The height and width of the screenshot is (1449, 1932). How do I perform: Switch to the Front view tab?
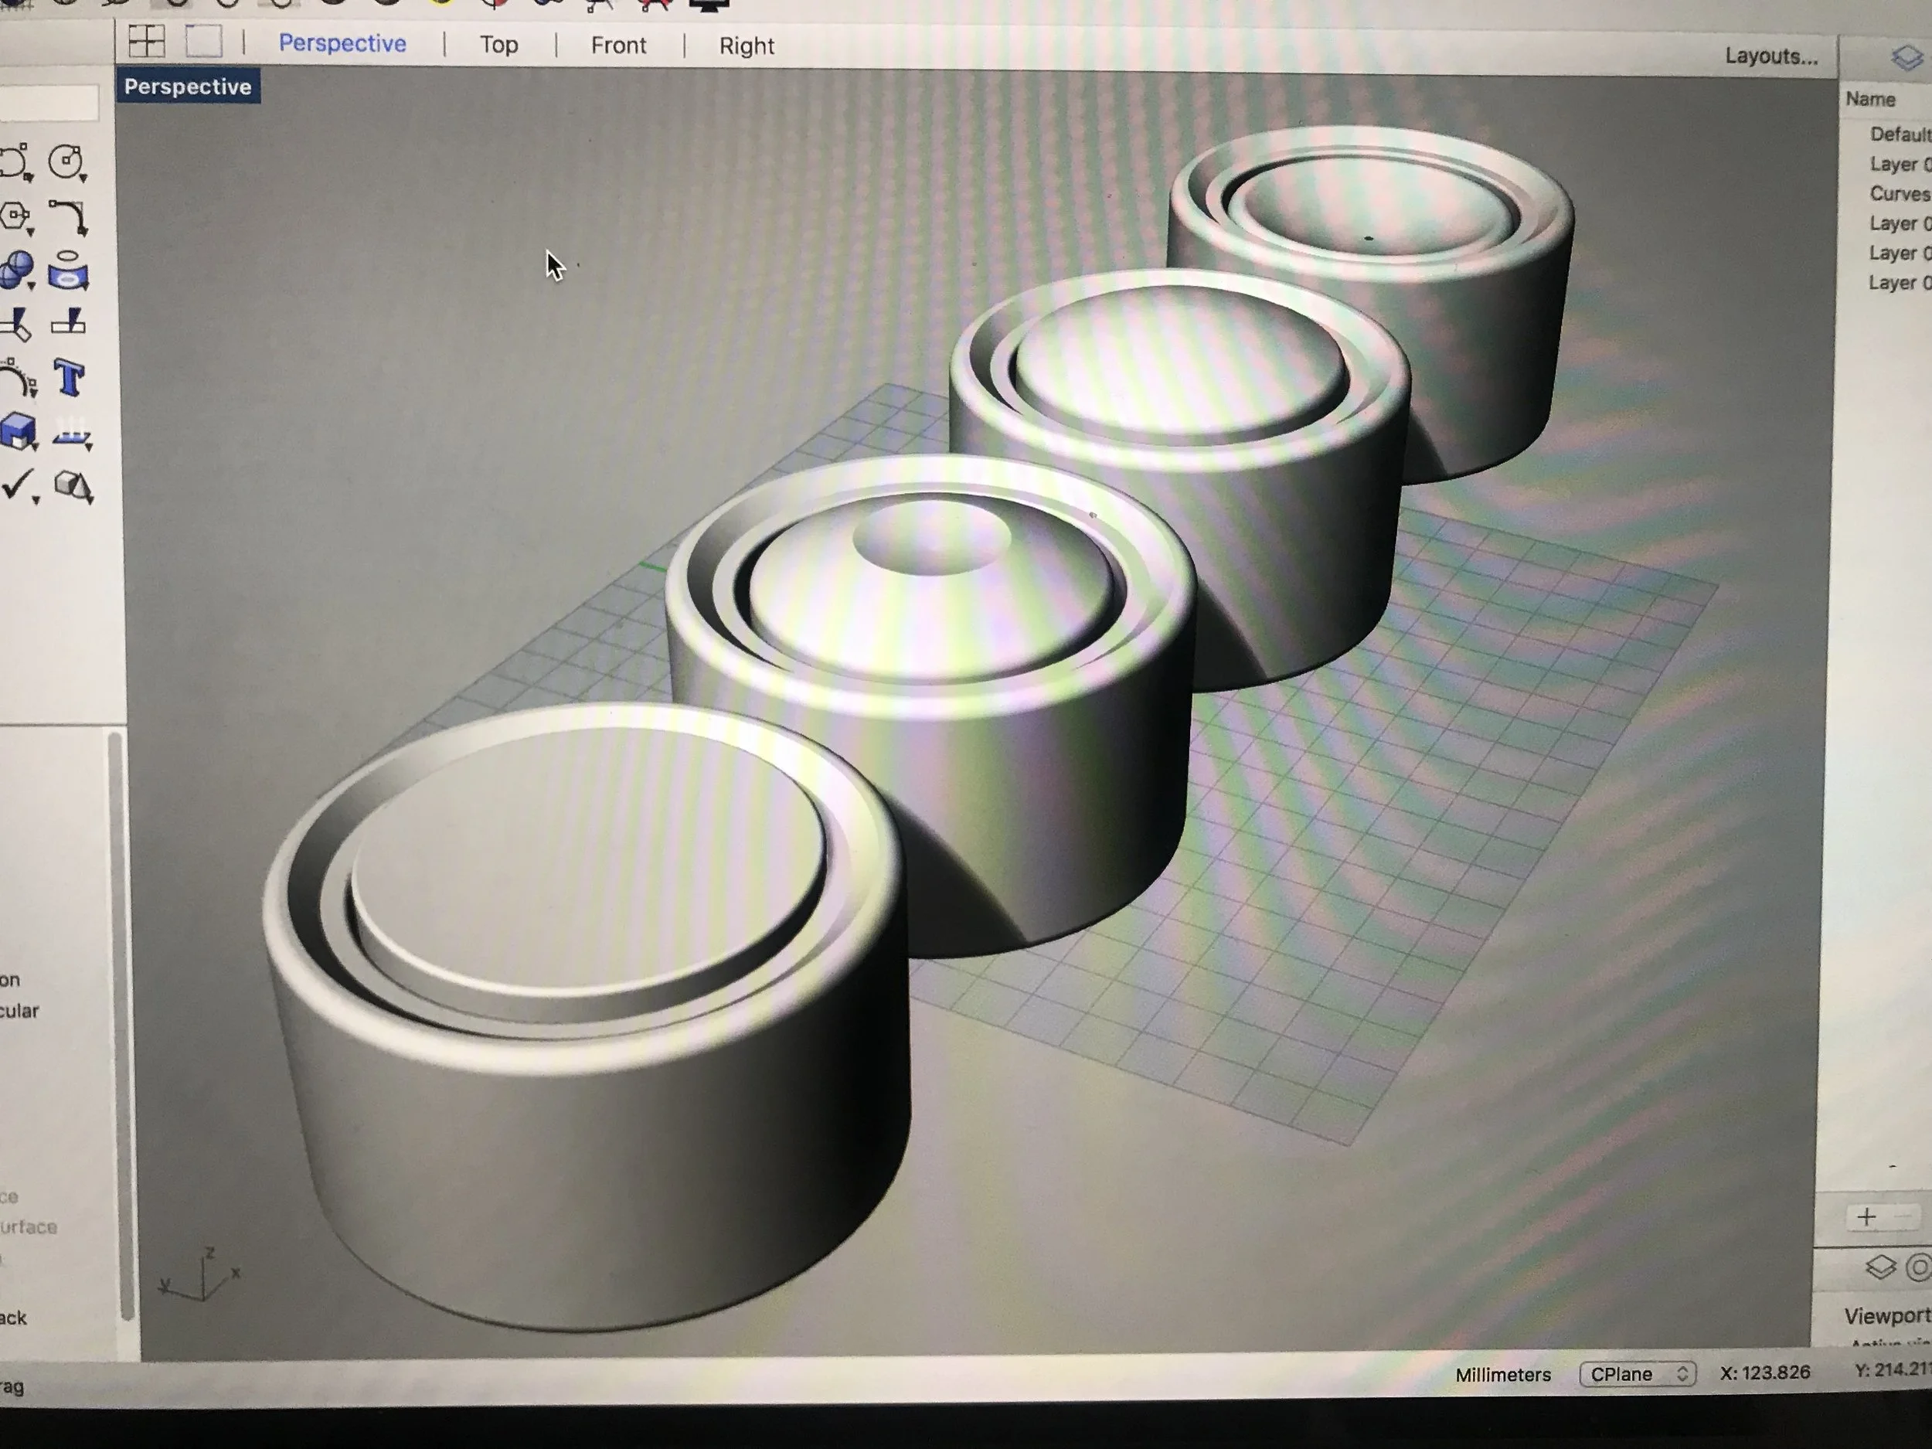click(618, 46)
